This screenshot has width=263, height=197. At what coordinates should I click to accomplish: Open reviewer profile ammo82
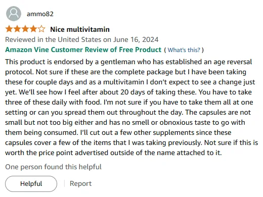[40, 14]
